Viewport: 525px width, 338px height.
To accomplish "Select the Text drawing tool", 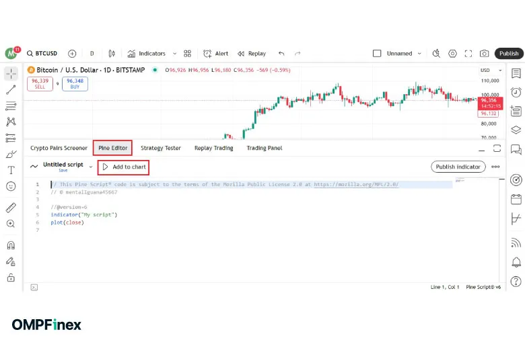I will coord(11,170).
